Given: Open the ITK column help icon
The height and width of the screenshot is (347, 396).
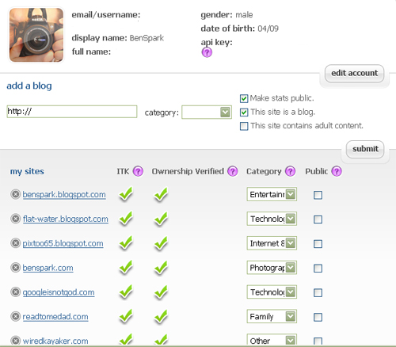Looking at the screenshot, I should pyautogui.click(x=138, y=171).
